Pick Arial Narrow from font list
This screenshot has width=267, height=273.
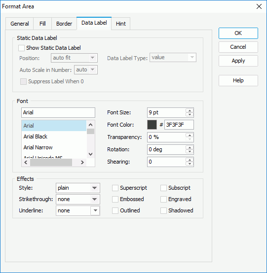54,147
